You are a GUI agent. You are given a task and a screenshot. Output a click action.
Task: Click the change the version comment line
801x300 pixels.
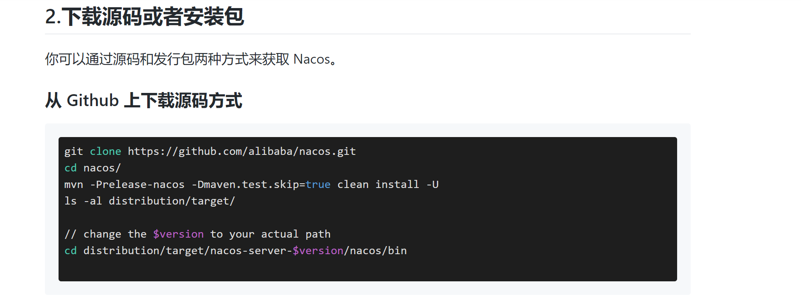(197, 234)
